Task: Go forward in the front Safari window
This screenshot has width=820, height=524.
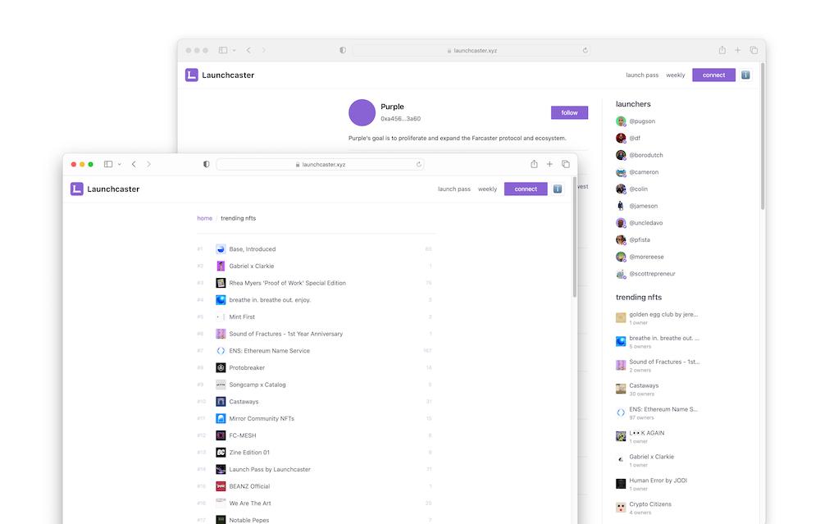Action: [x=148, y=164]
